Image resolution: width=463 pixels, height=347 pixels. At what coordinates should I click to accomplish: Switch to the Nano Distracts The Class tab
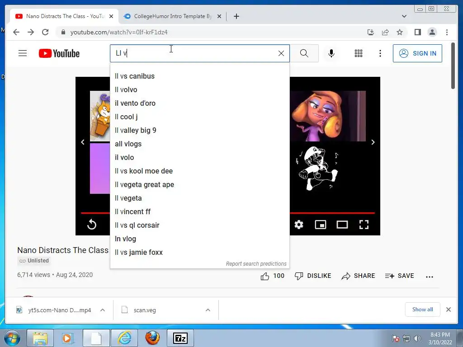[64, 16]
